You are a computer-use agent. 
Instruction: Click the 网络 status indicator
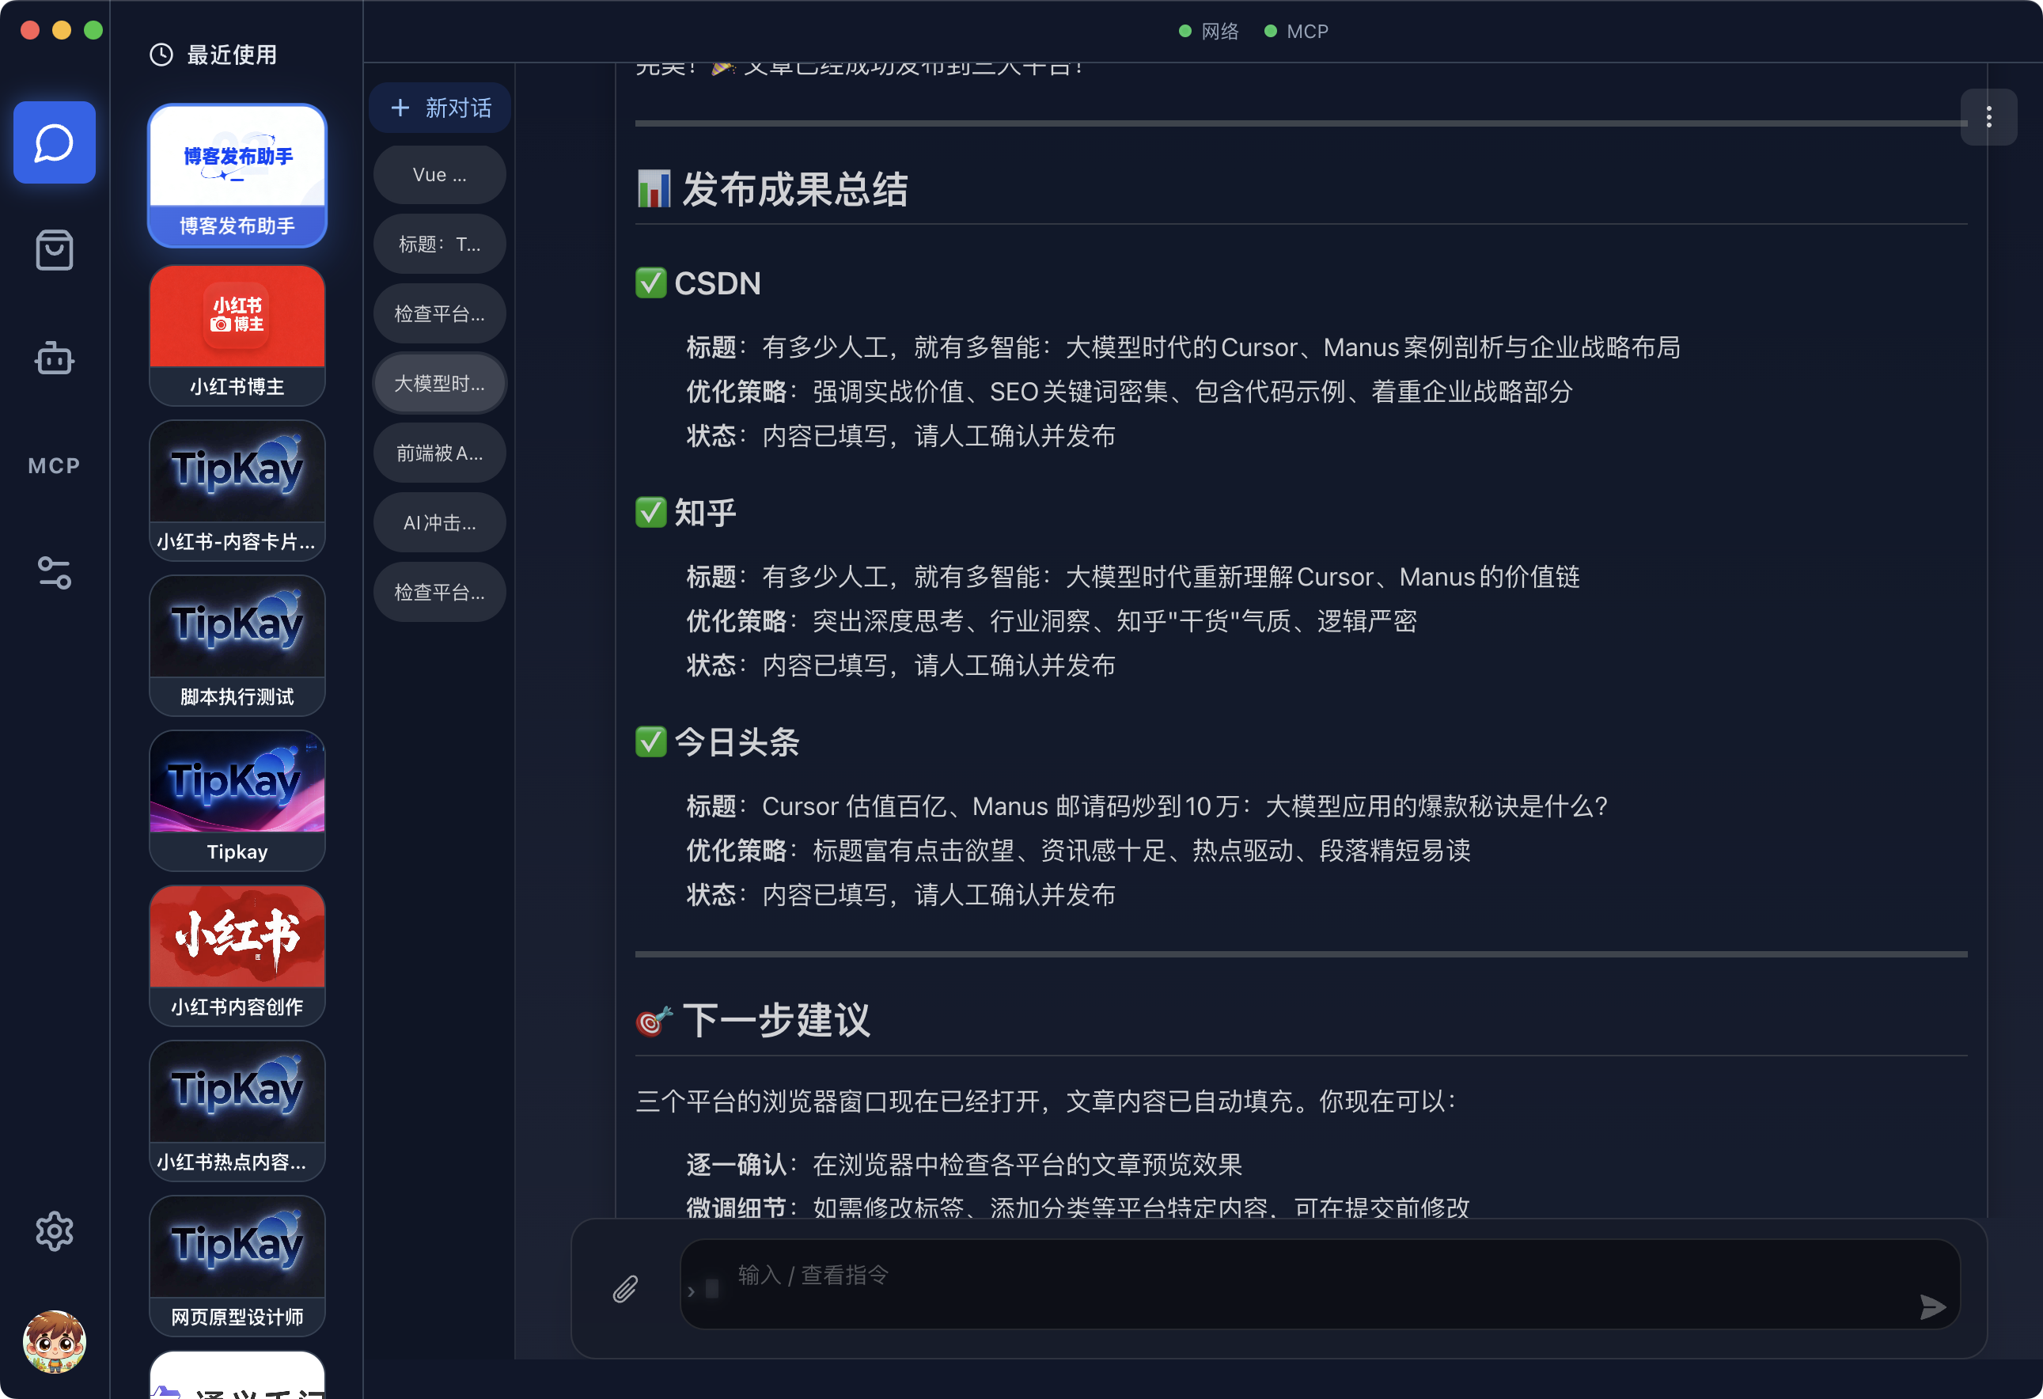(x=1209, y=32)
